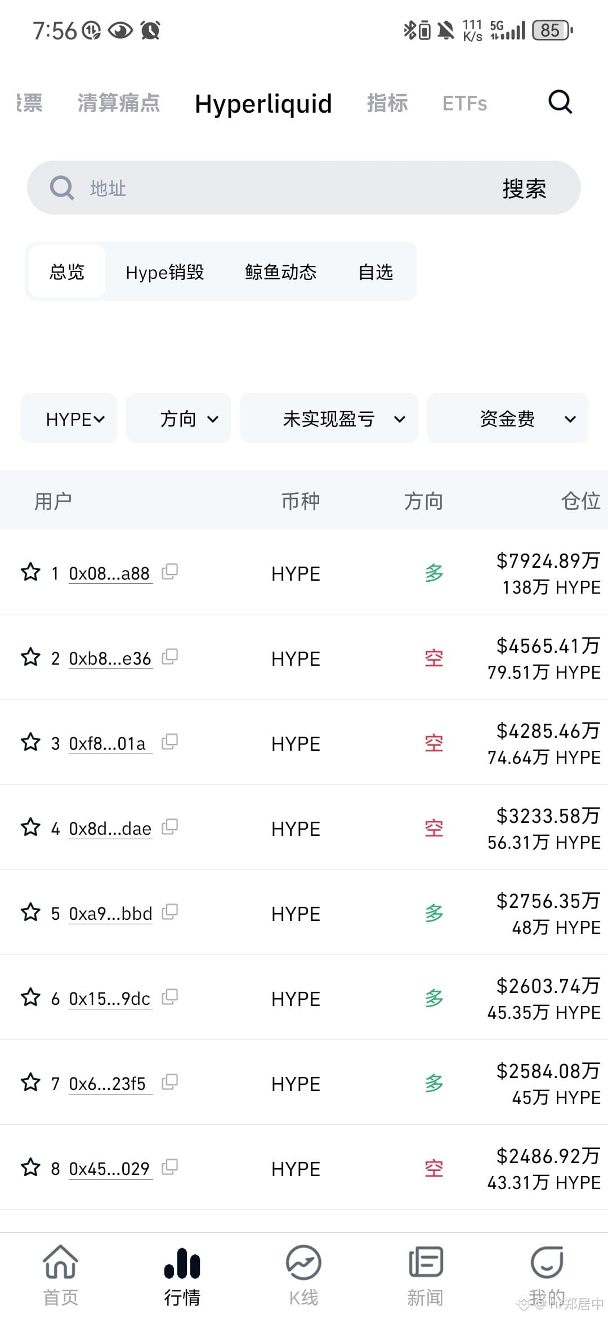The image size is (608, 1318).
Task: Copy address 0xb8...e36
Action: click(x=169, y=657)
